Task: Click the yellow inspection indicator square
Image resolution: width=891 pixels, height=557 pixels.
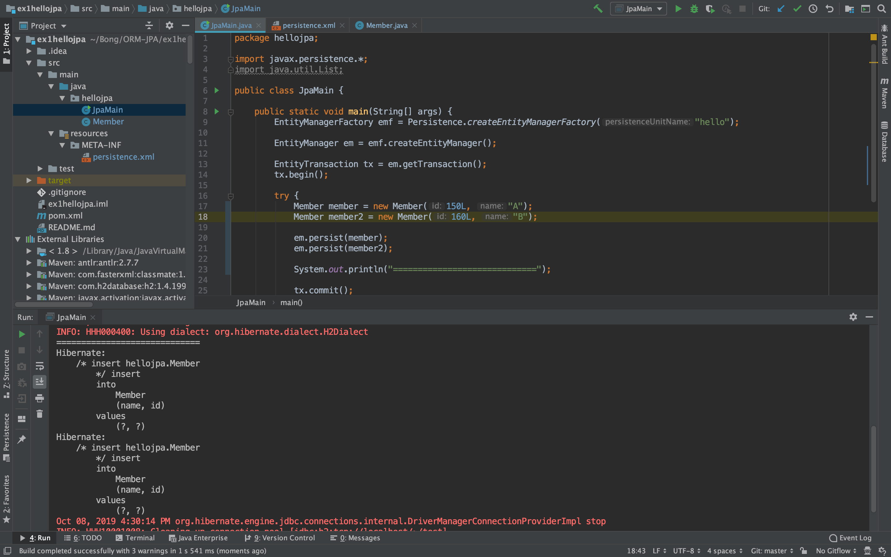Action: pos(873,37)
